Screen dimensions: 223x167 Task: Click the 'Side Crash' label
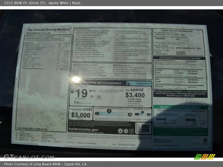click(158, 80)
